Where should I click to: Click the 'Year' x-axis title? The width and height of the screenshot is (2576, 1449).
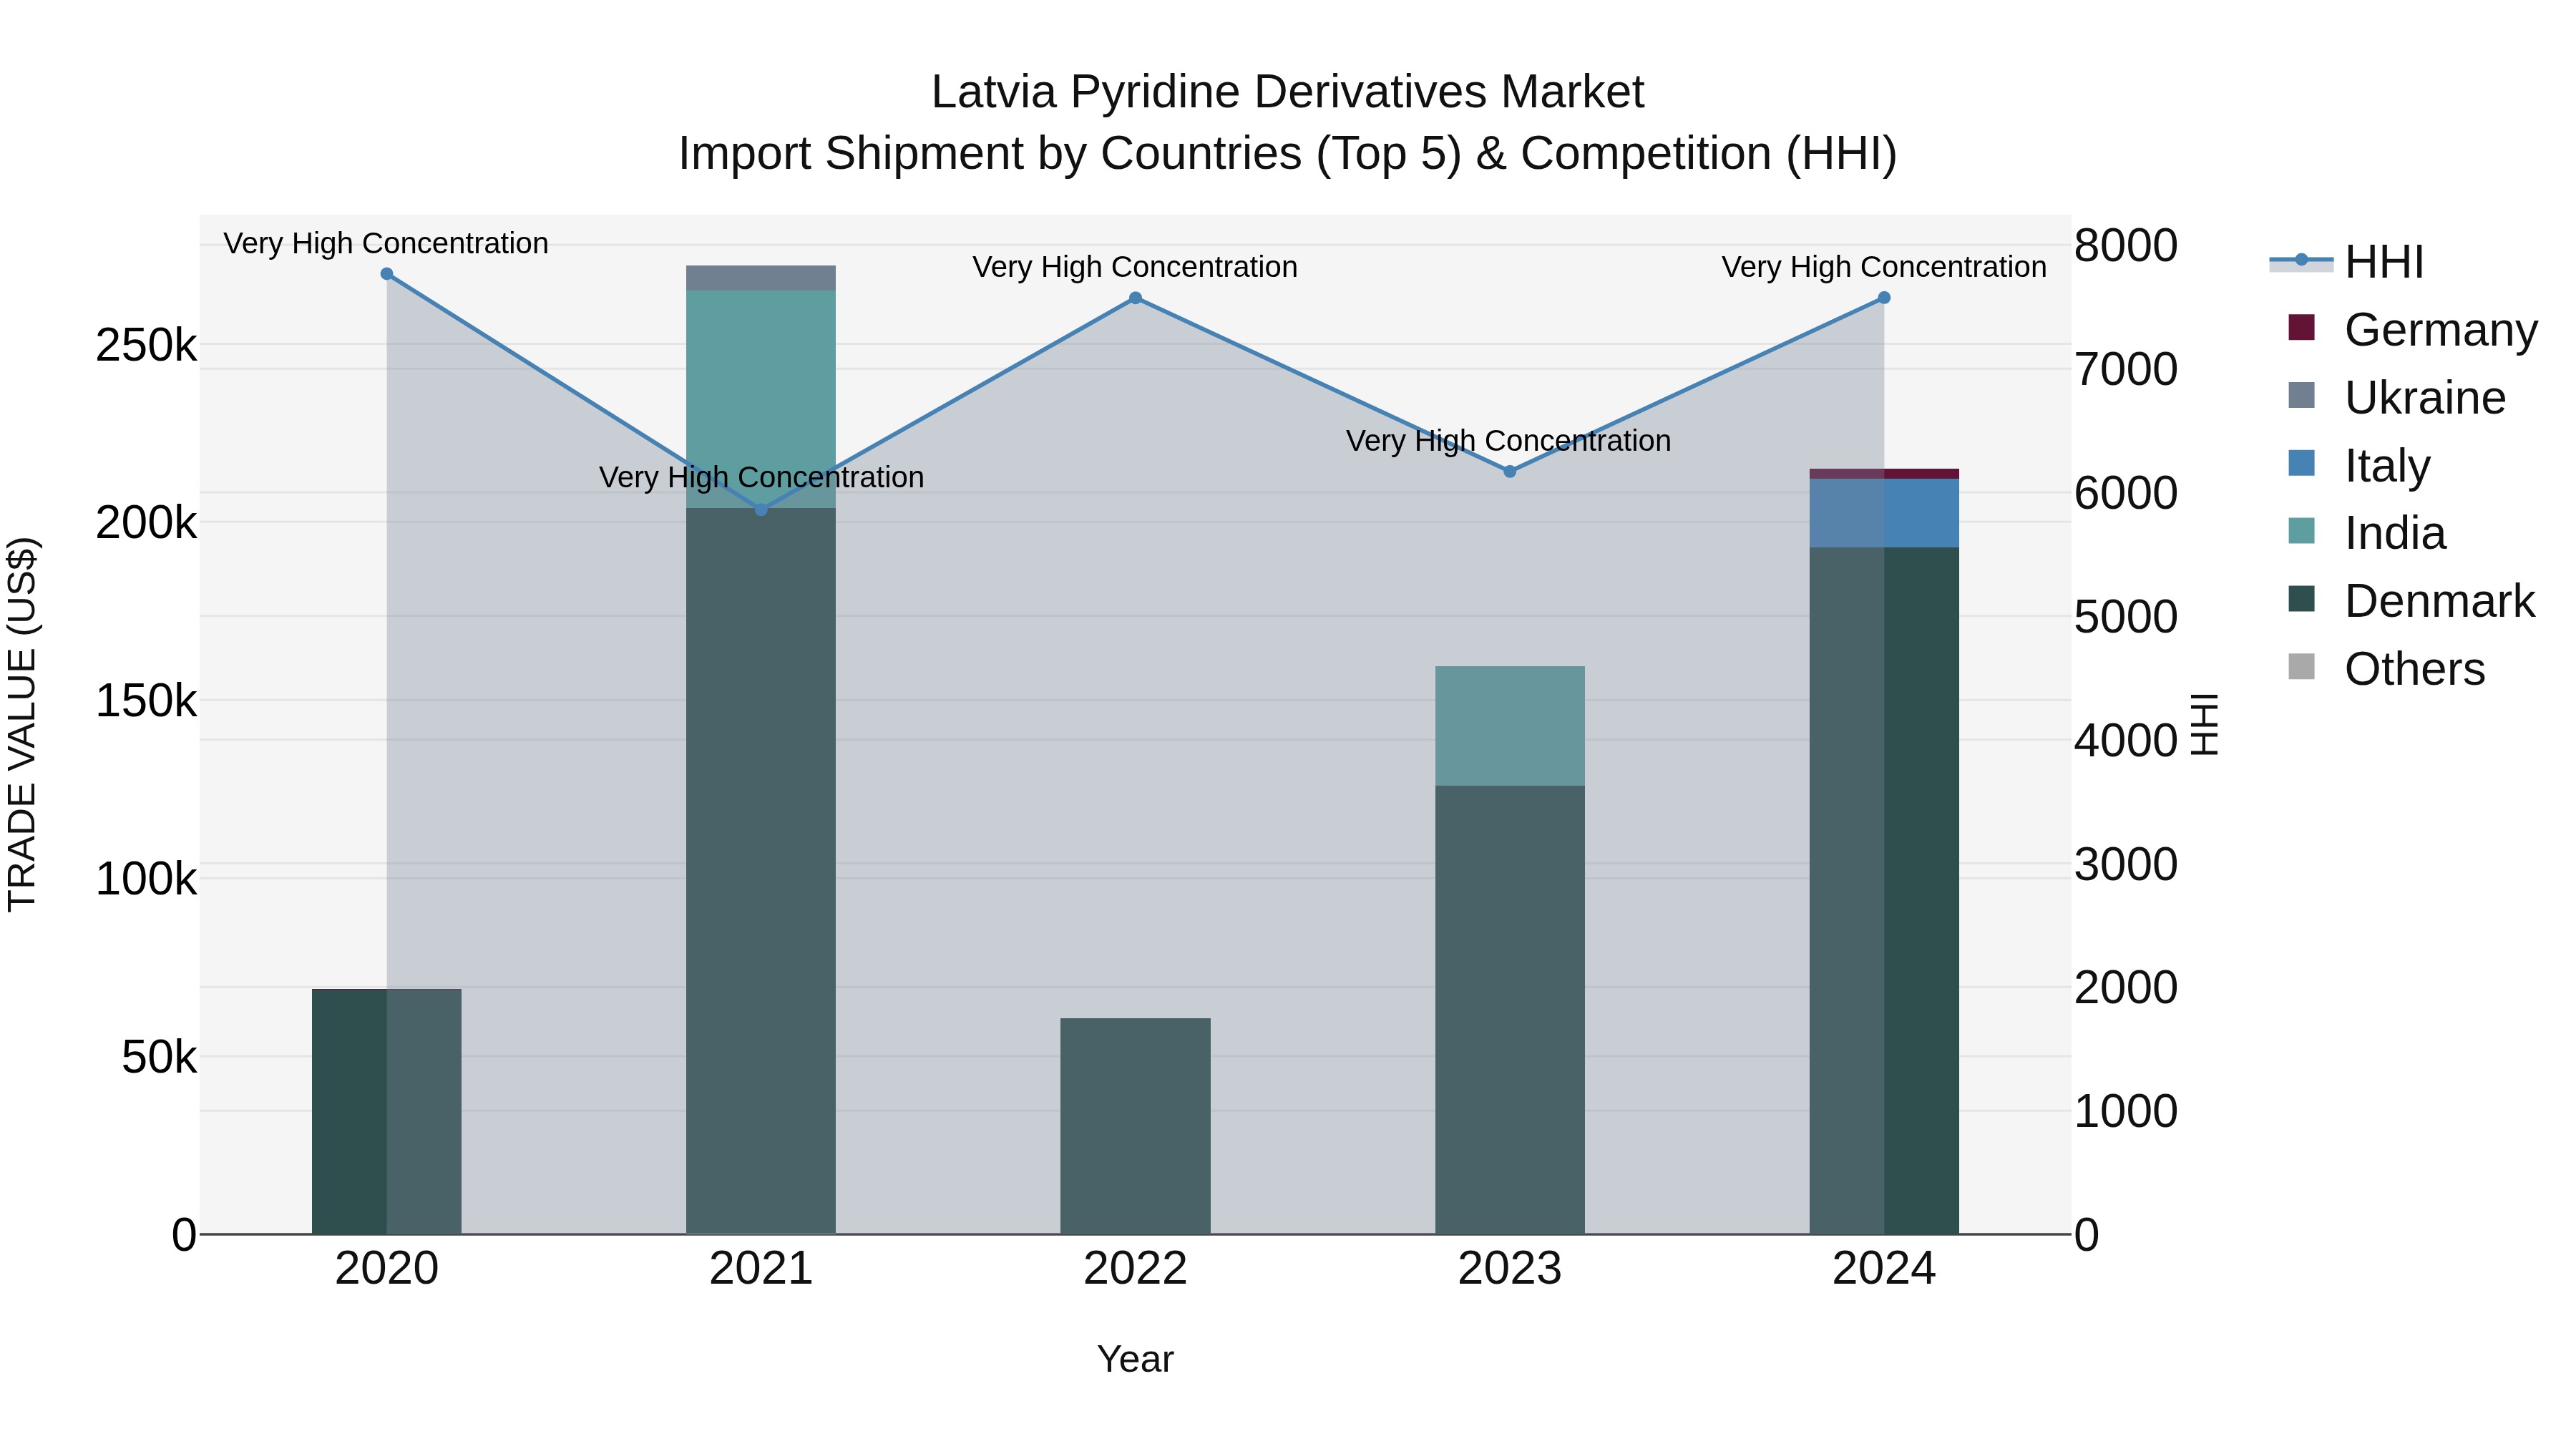point(1135,1360)
